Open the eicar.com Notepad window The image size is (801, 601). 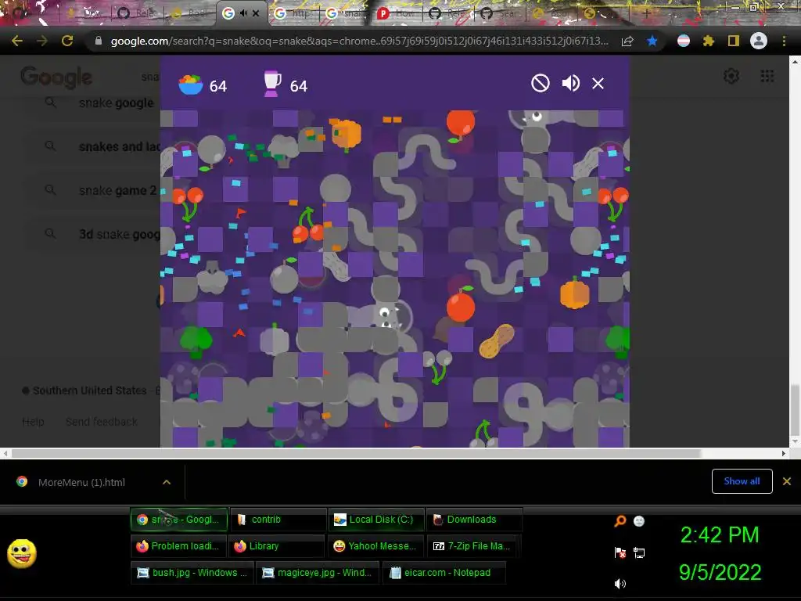point(444,572)
